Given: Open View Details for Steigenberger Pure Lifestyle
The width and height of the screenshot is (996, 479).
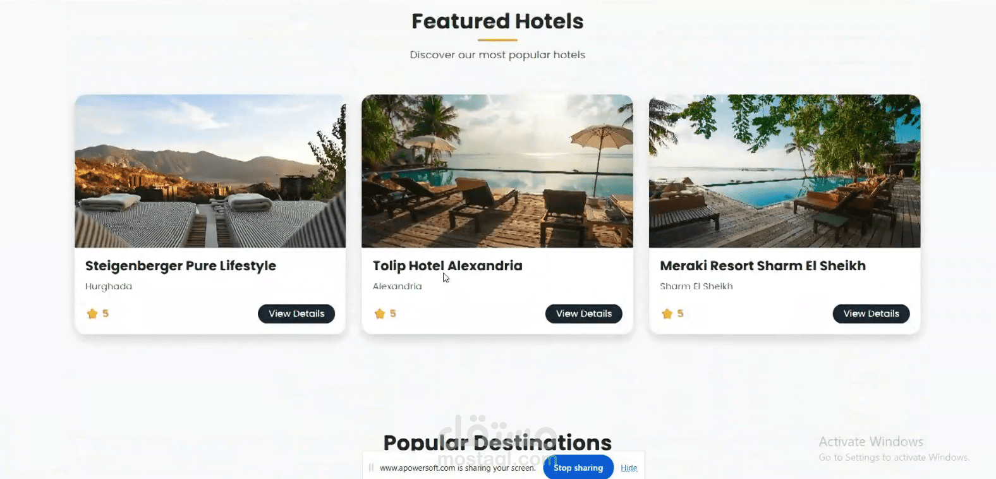Looking at the screenshot, I should (x=296, y=313).
